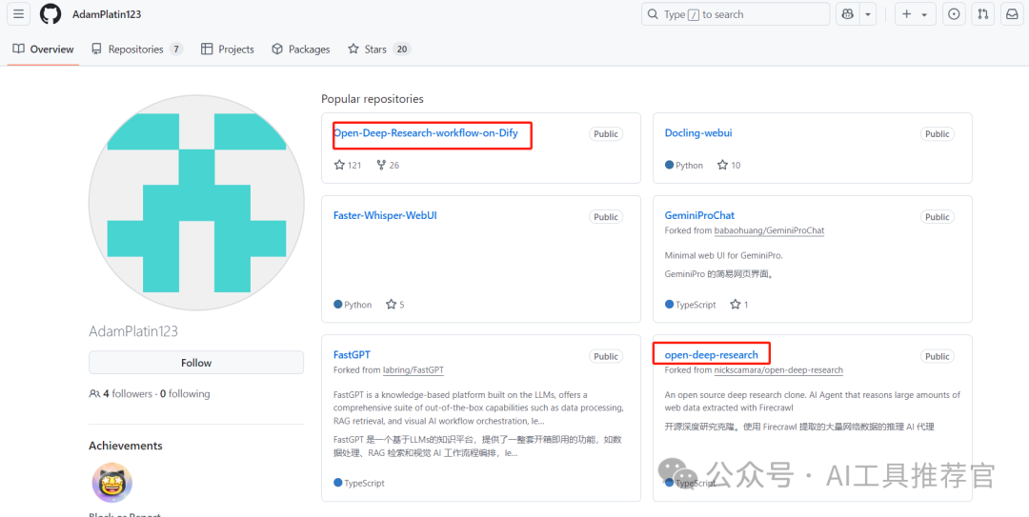This screenshot has width=1029, height=517.
Task: Click 'Minimal web UI for GeminiPro.' text
Action: (724, 255)
